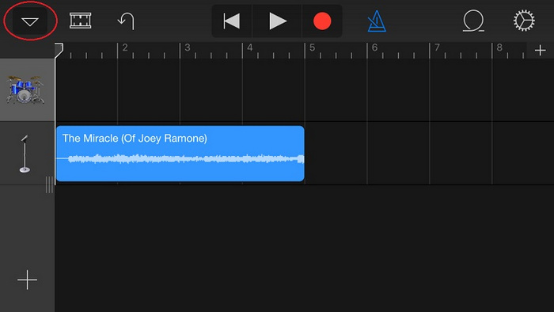The width and height of the screenshot is (554, 312).
Task: Start recording with the red button
Action: pos(322,21)
